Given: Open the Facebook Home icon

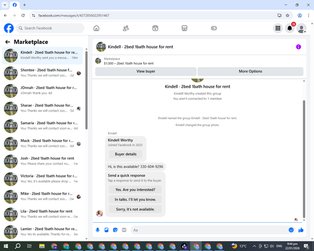Looking at the screenshot, I should click(96, 28).
